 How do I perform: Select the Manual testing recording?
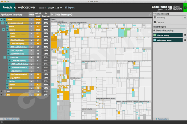pyautogui.click(x=168, y=35)
